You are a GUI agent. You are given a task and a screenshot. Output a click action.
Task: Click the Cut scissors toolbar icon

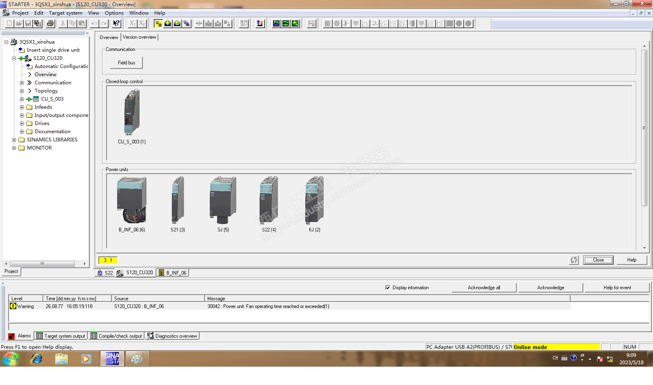tap(63, 24)
